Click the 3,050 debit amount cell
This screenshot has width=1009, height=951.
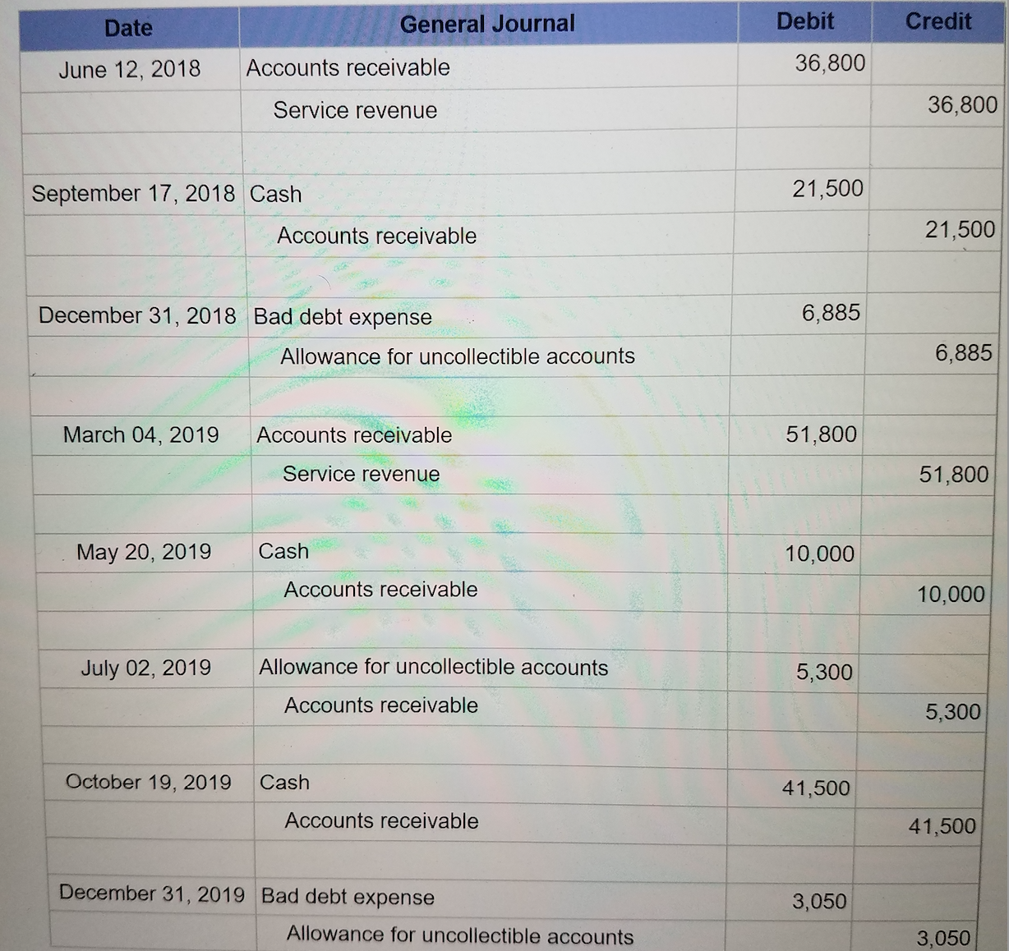coord(819,902)
